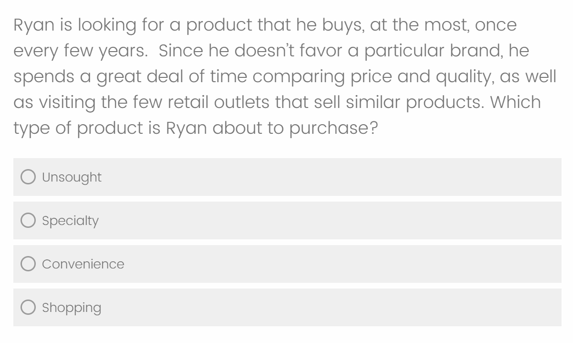
Task: Click the empty circle next to Shopping
Action: 28,307
